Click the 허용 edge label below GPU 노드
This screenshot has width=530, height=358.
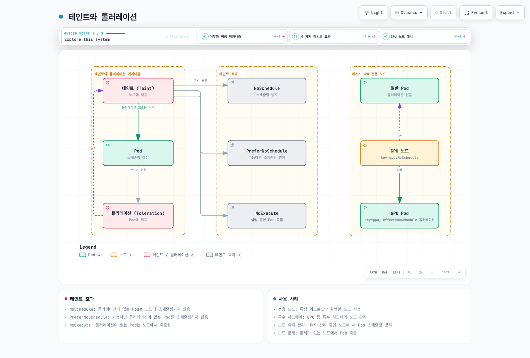pyautogui.click(x=400, y=170)
